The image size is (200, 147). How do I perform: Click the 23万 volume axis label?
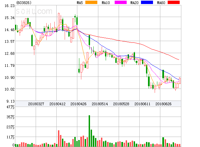click(10, 127)
